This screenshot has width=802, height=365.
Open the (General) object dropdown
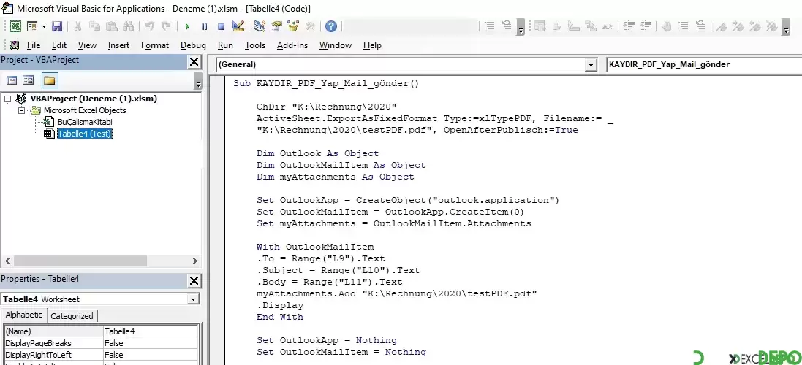click(591, 65)
